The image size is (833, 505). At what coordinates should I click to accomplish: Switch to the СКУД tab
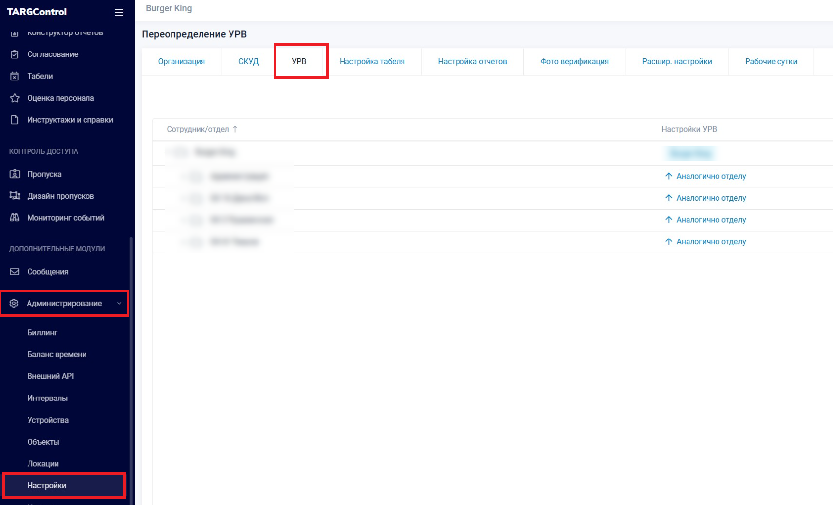point(248,61)
